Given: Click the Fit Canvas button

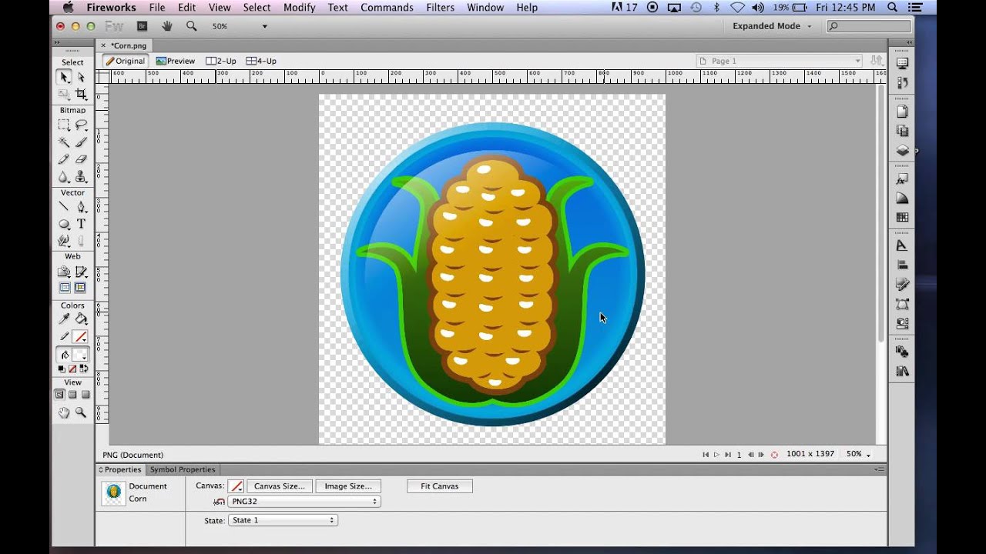Looking at the screenshot, I should click(x=439, y=486).
